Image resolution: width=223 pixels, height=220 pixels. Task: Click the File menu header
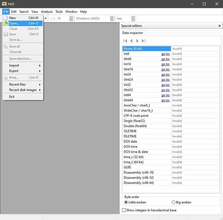[6, 12]
